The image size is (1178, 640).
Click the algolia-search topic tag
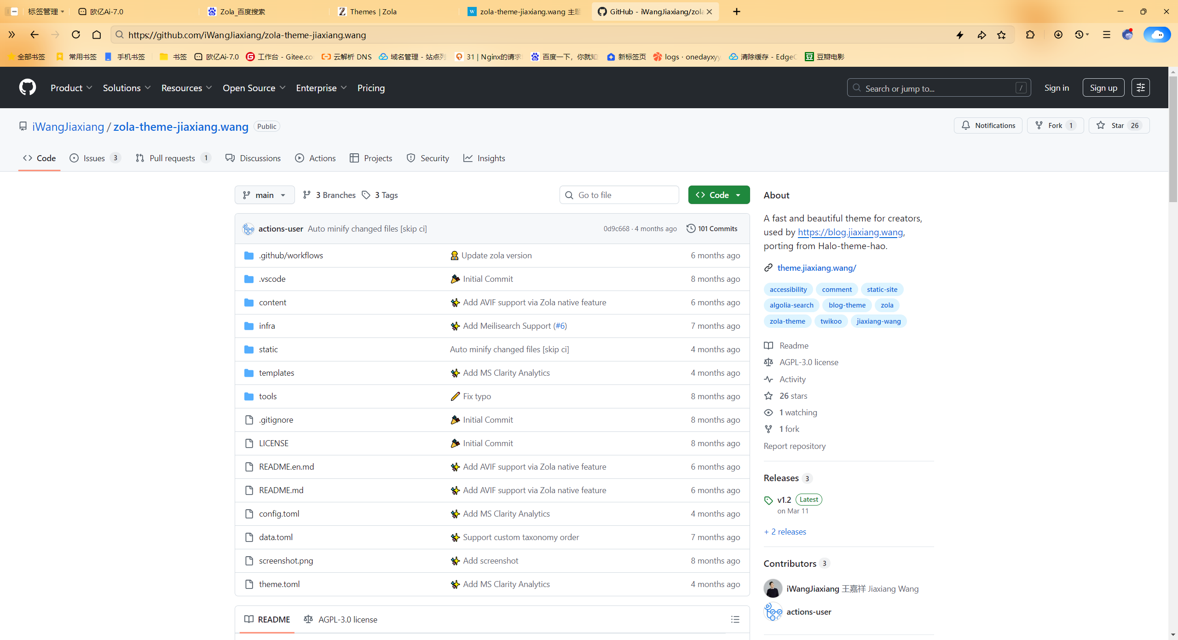click(791, 305)
